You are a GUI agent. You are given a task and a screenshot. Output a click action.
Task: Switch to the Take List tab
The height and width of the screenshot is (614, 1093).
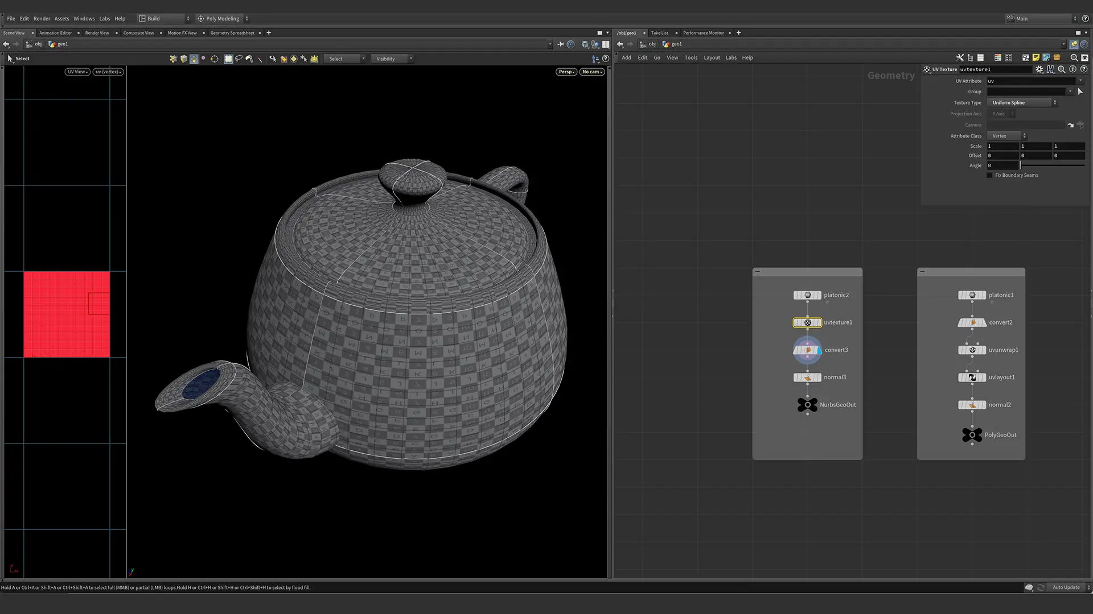(x=659, y=33)
